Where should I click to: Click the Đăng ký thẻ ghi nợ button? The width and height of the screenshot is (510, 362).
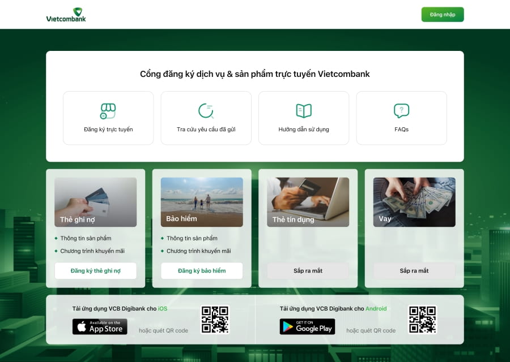tap(96, 271)
